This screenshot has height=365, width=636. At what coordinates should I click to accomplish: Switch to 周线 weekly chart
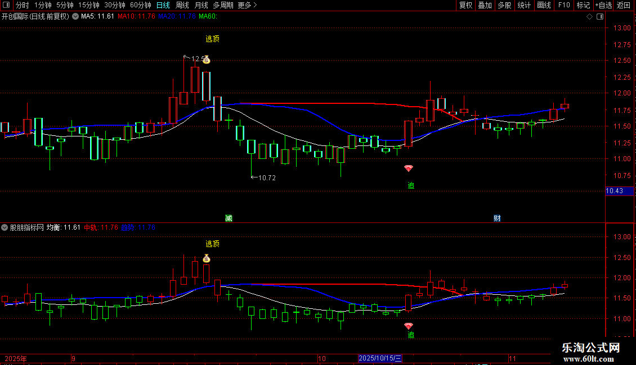coord(182,5)
